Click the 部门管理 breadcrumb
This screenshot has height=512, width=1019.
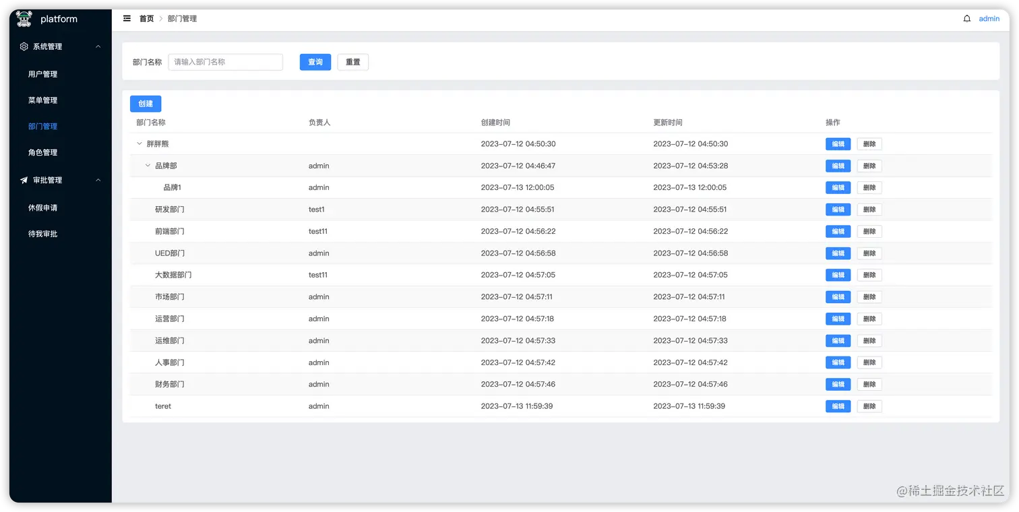point(182,19)
